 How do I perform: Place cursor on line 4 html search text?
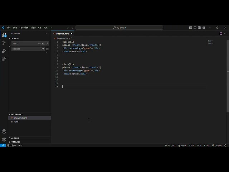pyautogui.click(x=74, y=51)
